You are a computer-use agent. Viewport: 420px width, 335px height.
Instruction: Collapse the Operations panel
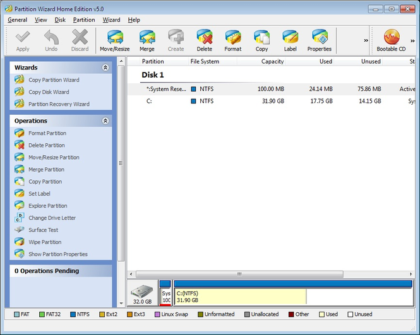105,120
